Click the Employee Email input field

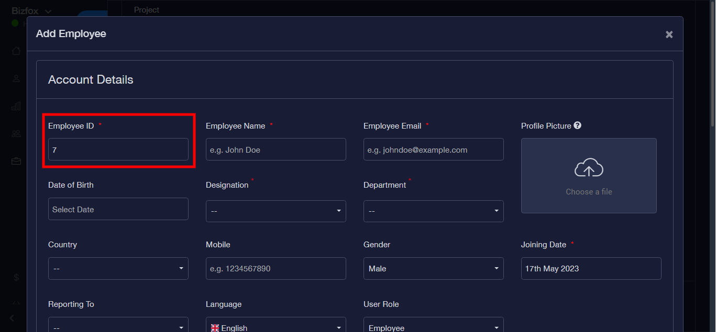[x=433, y=150]
